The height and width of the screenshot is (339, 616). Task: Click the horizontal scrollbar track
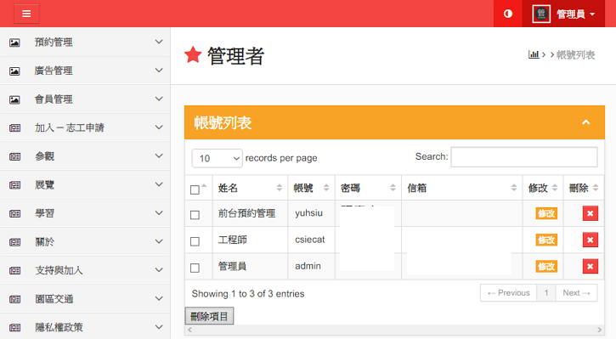(x=394, y=330)
